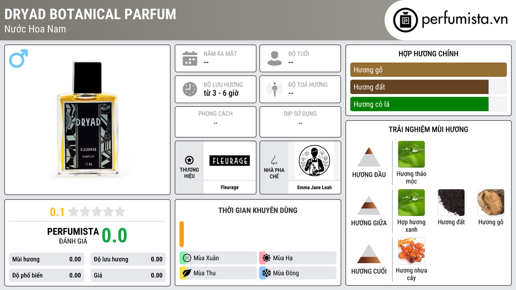Image resolution: width=516 pixels, height=290 pixels.
Task: Click the Hương Giữa pyramid icon
Action: [x=369, y=205]
